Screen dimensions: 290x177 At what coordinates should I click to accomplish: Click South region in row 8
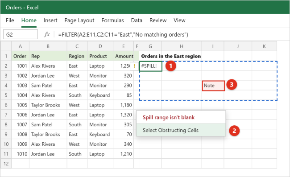[x=77, y=124]
